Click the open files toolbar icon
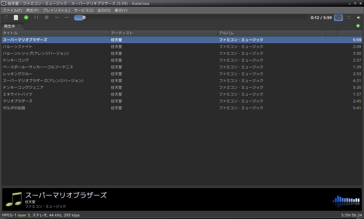Viewport: 364px width, 219px height. click(x=16, y=18)
